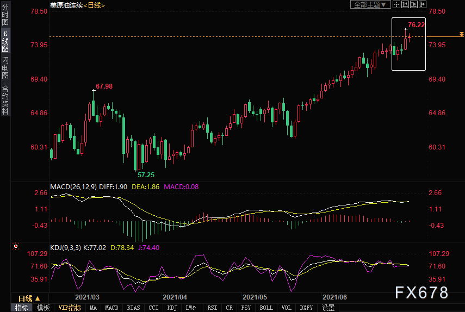Click the 76.22 high price label
The image size is (465, 312).
point(416,25)
